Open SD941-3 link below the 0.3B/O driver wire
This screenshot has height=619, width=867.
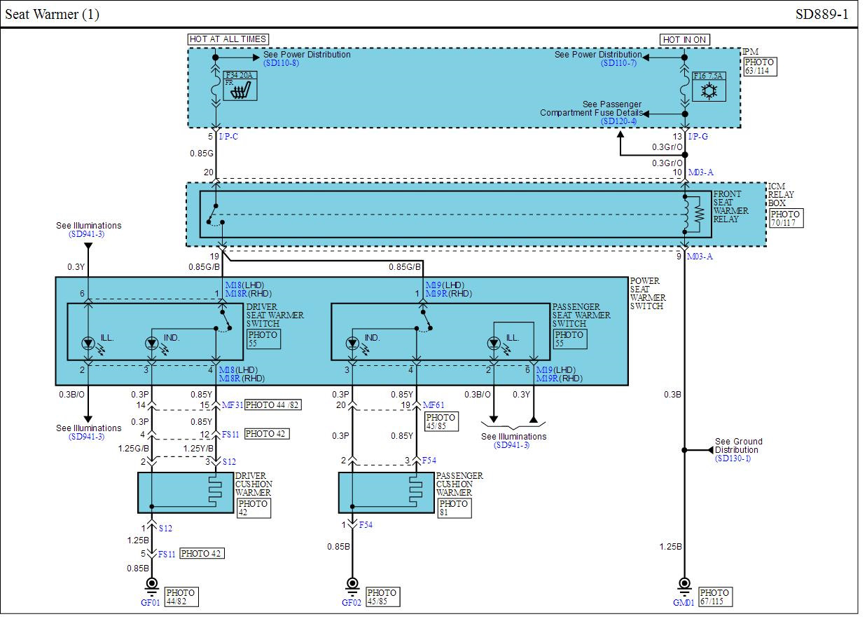(x=87, y=437)
